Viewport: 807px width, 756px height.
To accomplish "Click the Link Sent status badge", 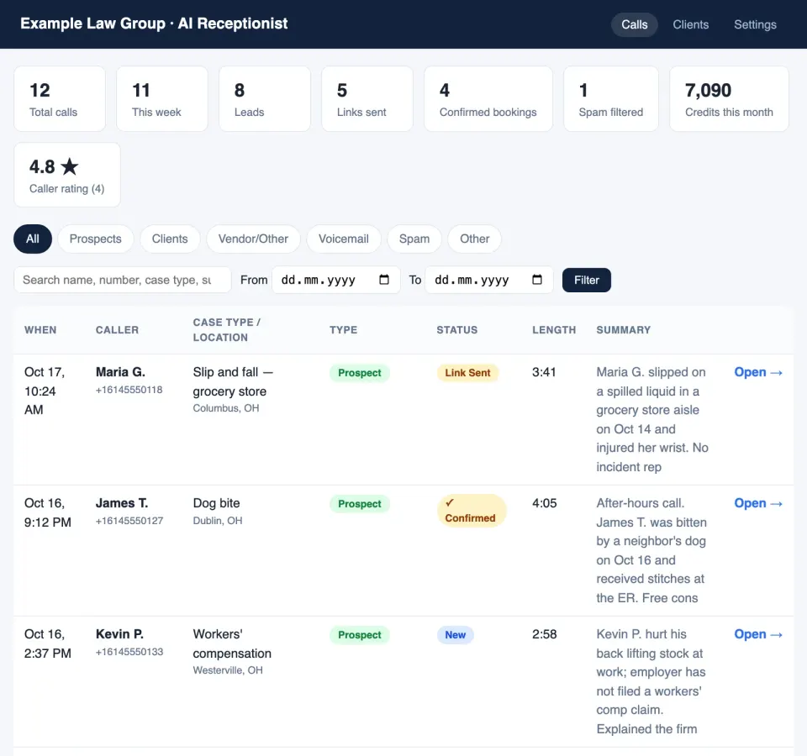I will coord(467,373).
